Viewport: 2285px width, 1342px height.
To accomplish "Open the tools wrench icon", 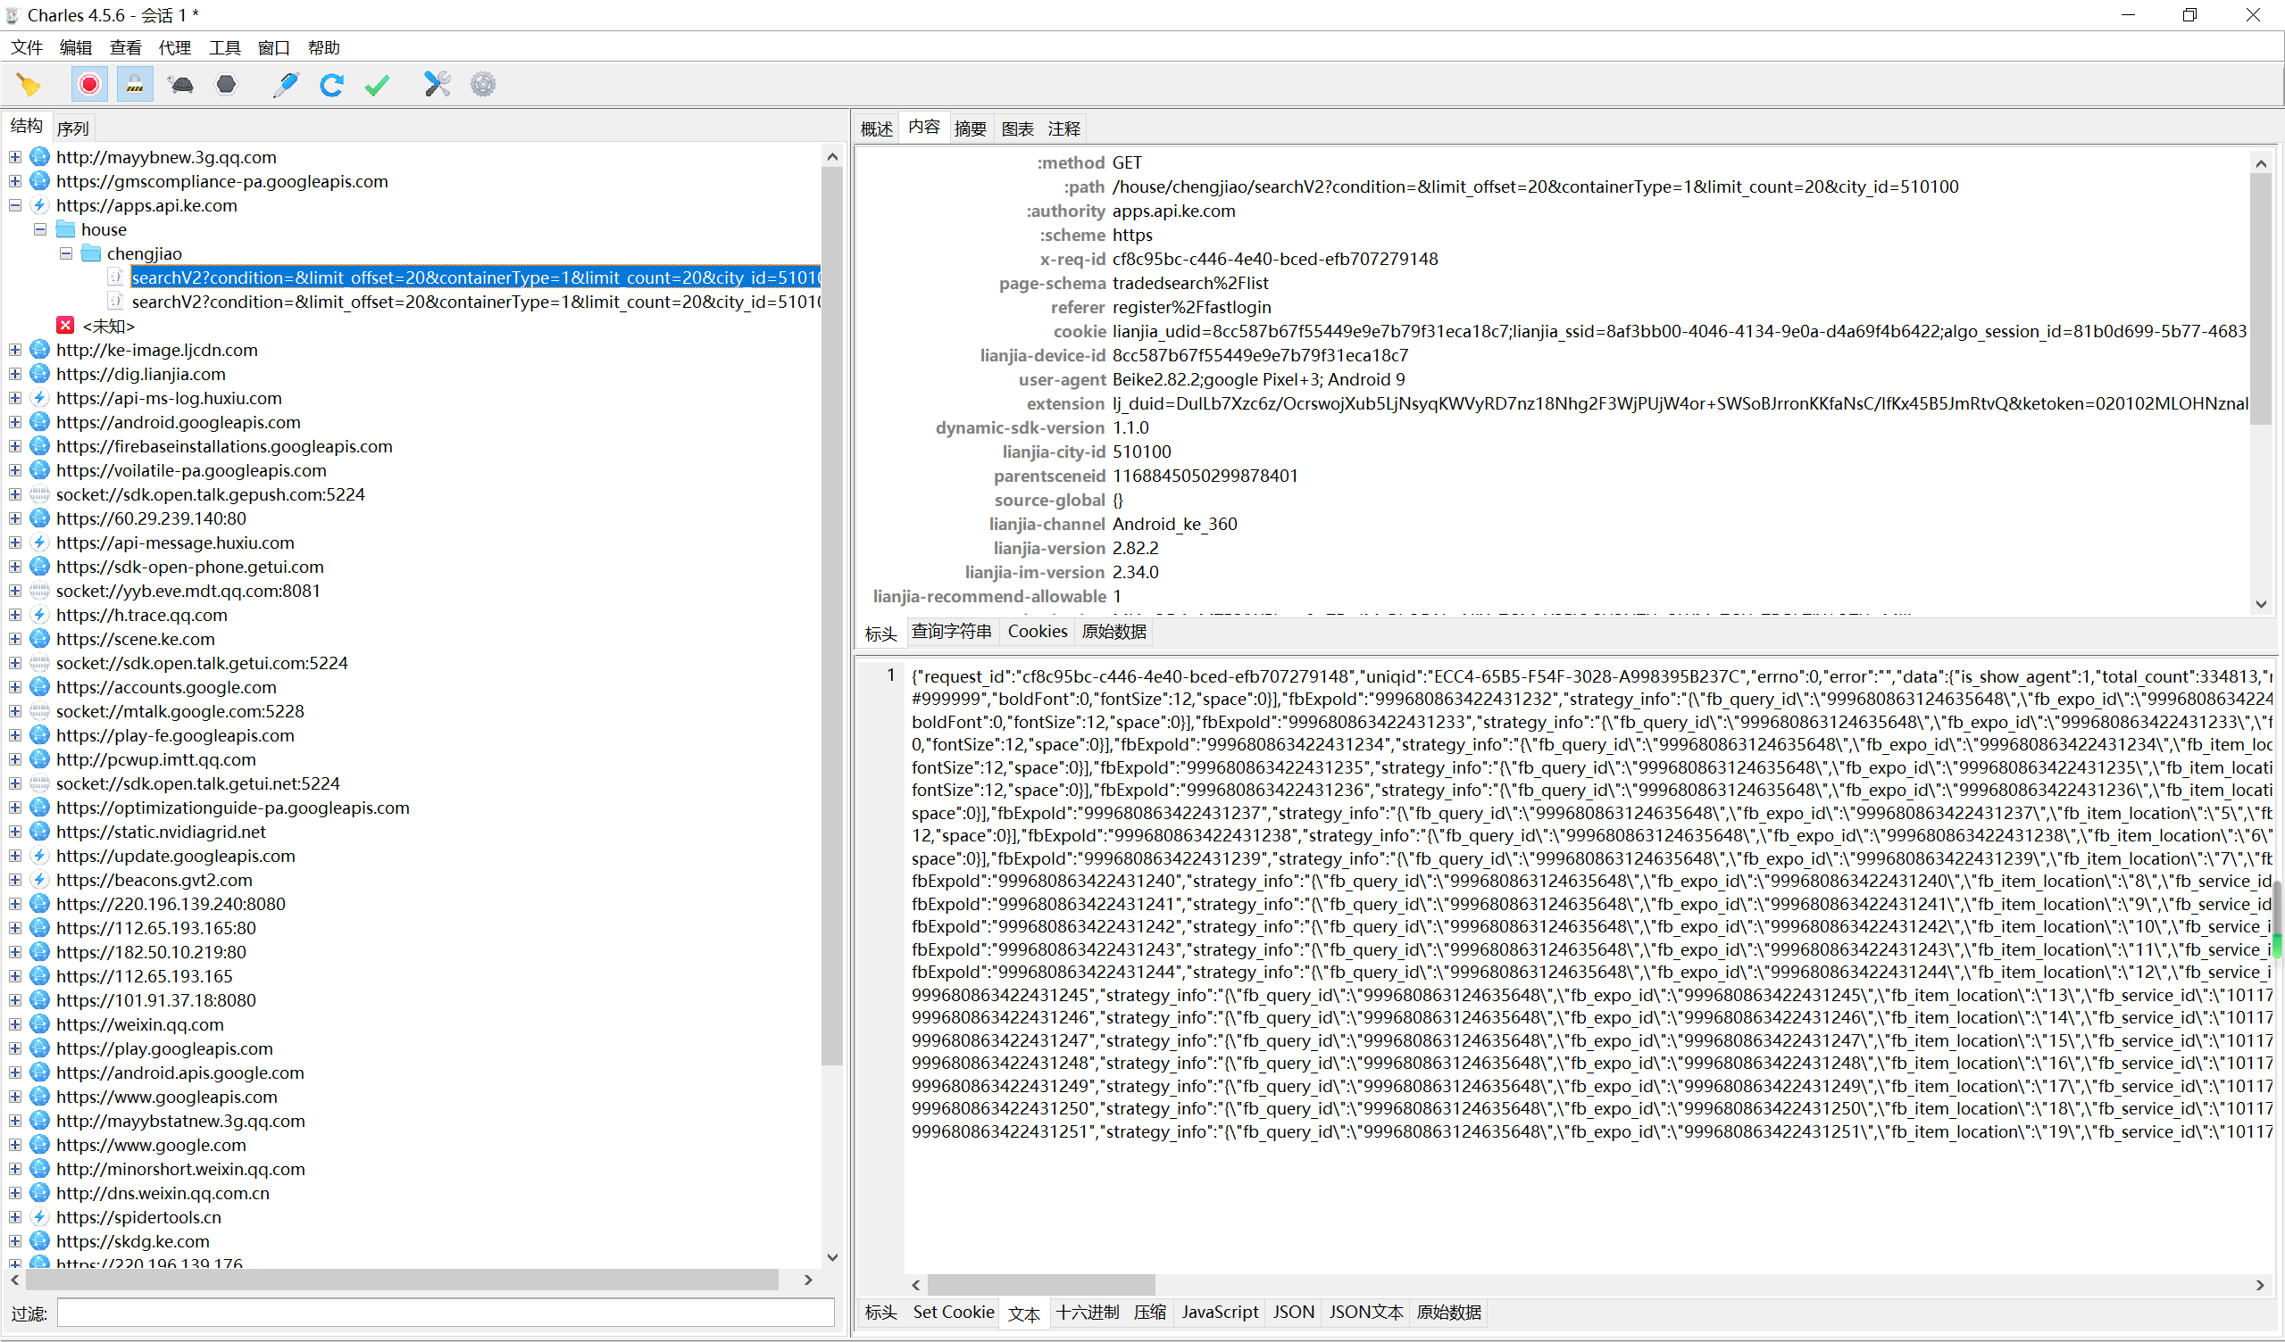I will 437,84.
